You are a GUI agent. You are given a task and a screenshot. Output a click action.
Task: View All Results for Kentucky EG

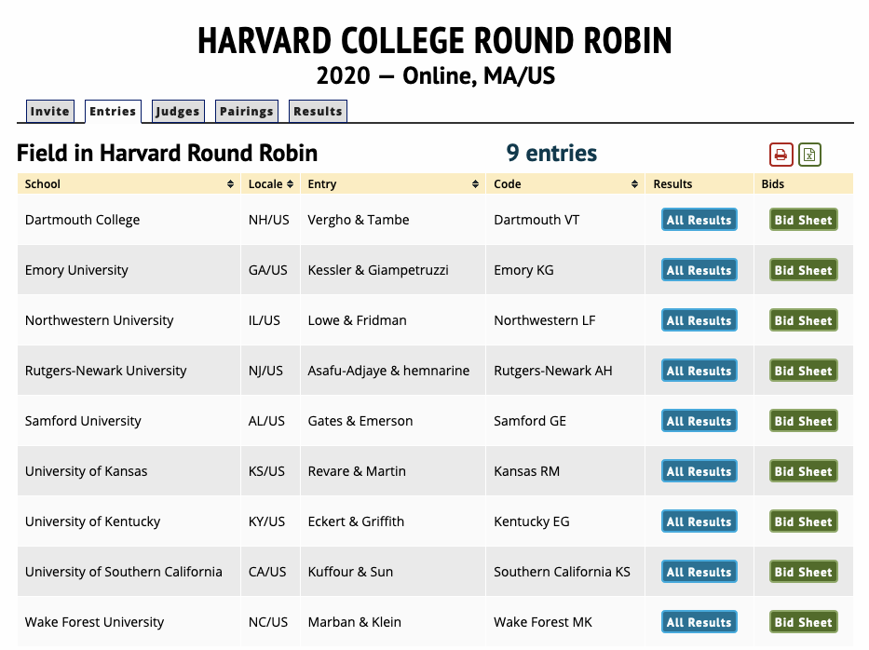pyautogui.click(x=699, y=521)
